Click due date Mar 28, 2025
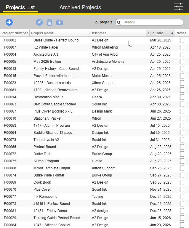The width and height of the screenshot is (189, 228). [x=161, y=40]
